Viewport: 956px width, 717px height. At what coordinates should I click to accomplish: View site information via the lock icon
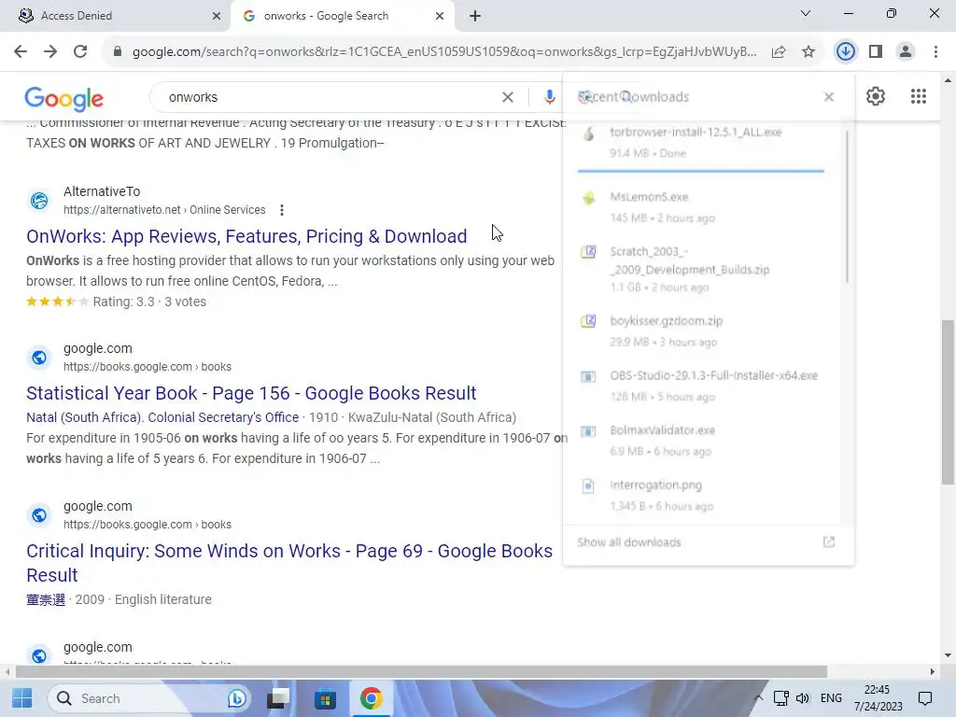pyautogui.click(x=117, y=52)
